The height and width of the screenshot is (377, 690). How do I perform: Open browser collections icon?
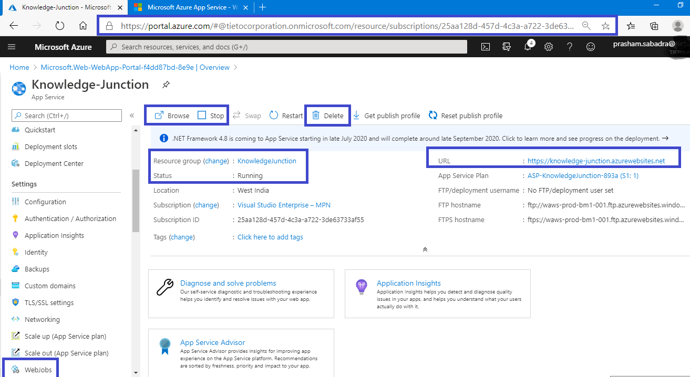(x=654, y=26)
